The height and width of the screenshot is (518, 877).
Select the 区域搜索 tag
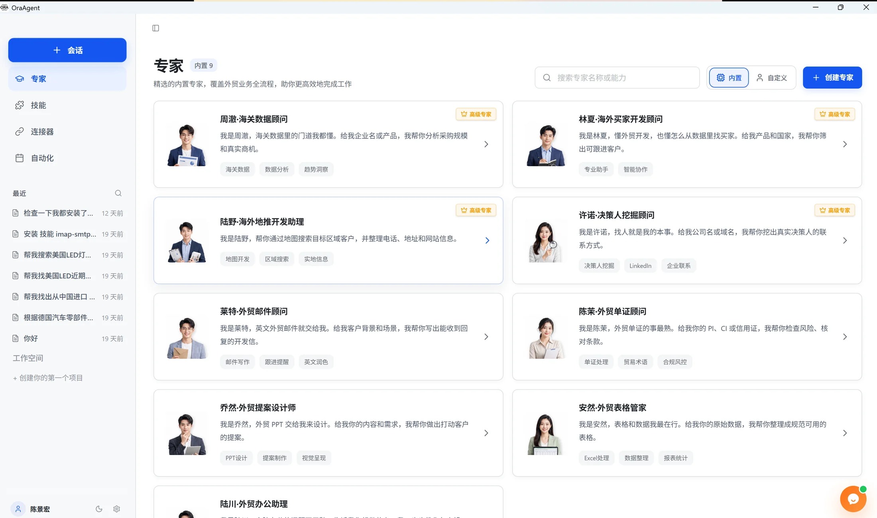277,259
